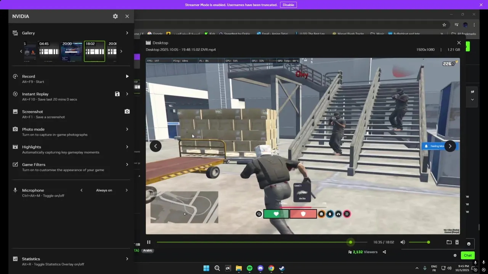Click the 1920x1080 resolution text

point(425,49)
